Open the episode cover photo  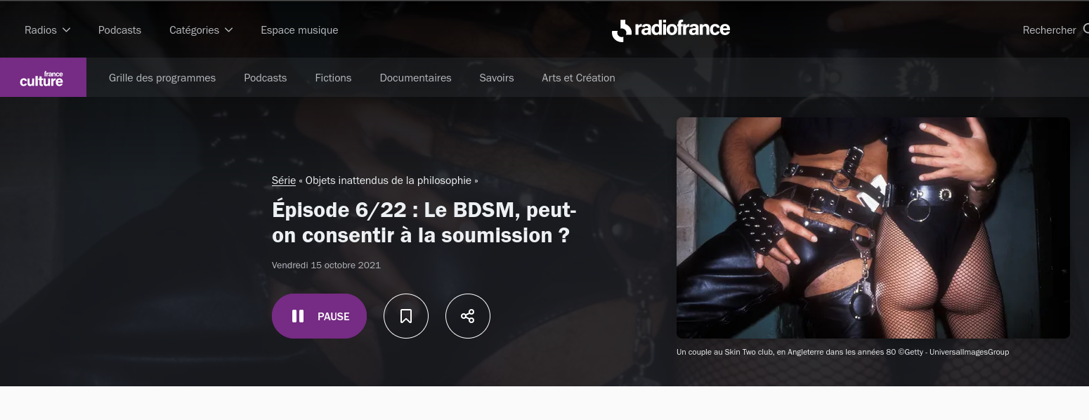[873, 228]
